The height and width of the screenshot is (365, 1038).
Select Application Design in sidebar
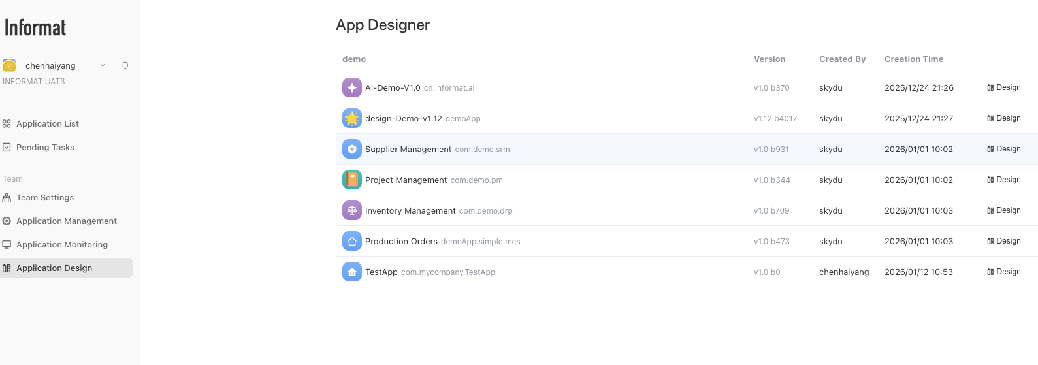coord(54,268)
